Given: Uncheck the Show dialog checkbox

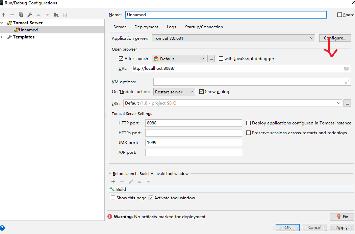Looking at the screenshot, I should point(202,92).
